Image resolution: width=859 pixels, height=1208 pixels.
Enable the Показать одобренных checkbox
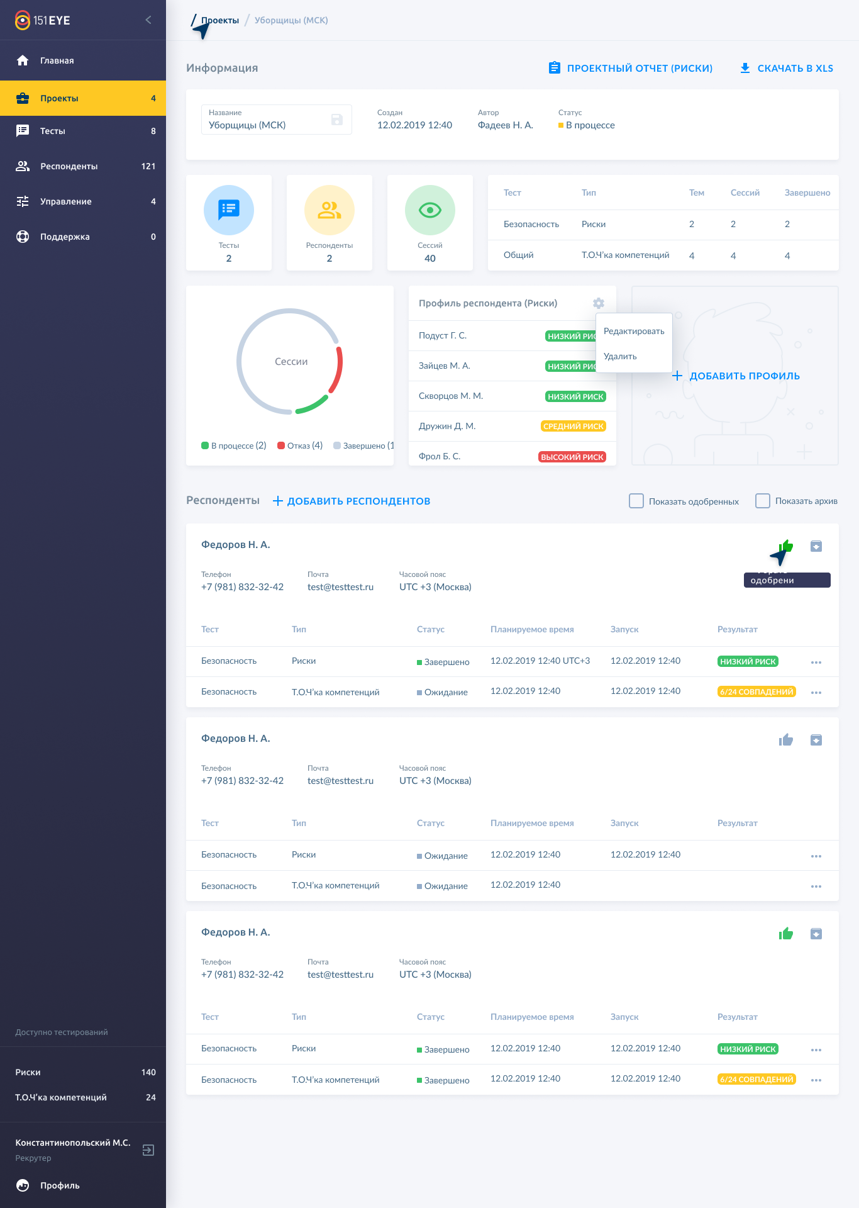(x=636, y=501)
